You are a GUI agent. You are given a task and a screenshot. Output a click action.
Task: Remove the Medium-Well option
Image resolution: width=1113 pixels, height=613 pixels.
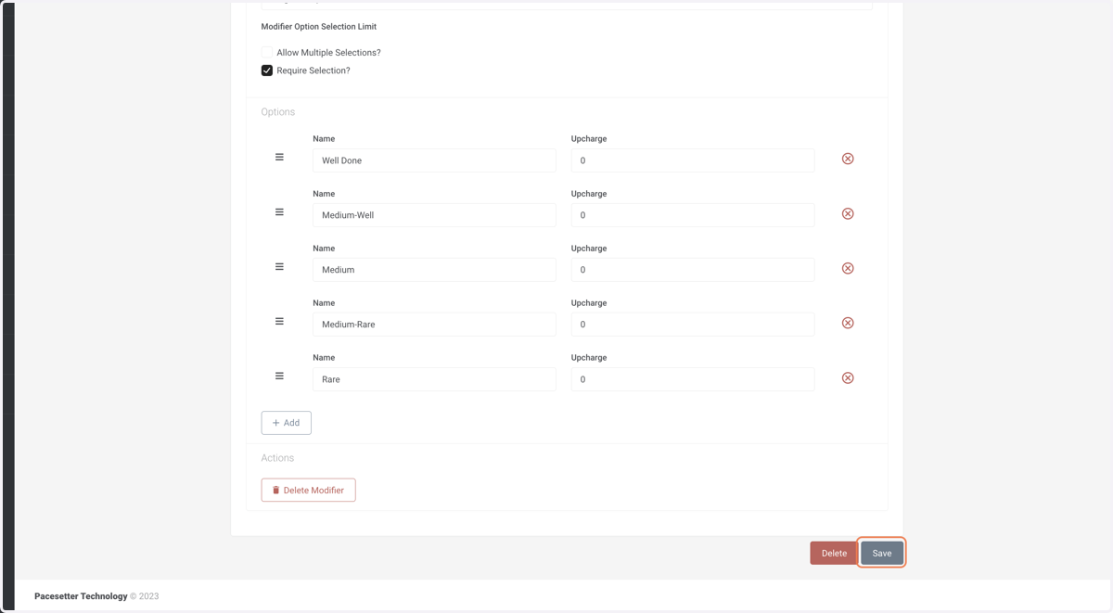point(848,213)
